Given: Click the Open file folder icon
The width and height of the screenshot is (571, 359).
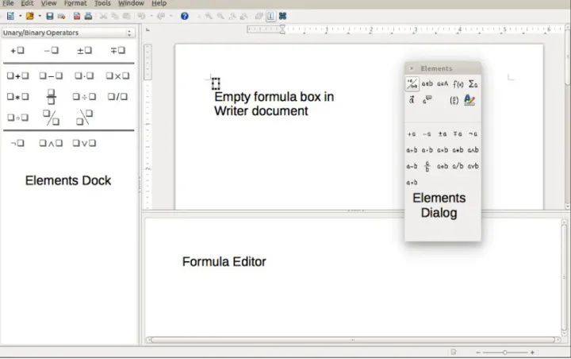Looking at the screenshot, I should (30, 16).
